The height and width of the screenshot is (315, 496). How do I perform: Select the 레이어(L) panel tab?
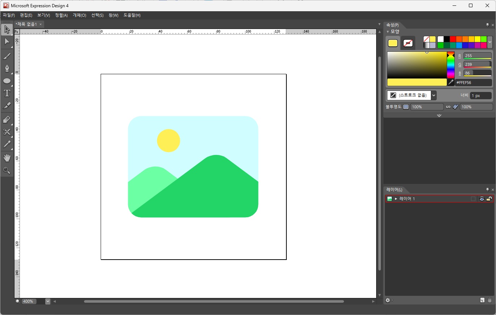pyautogui.click(x=394, y=190)
